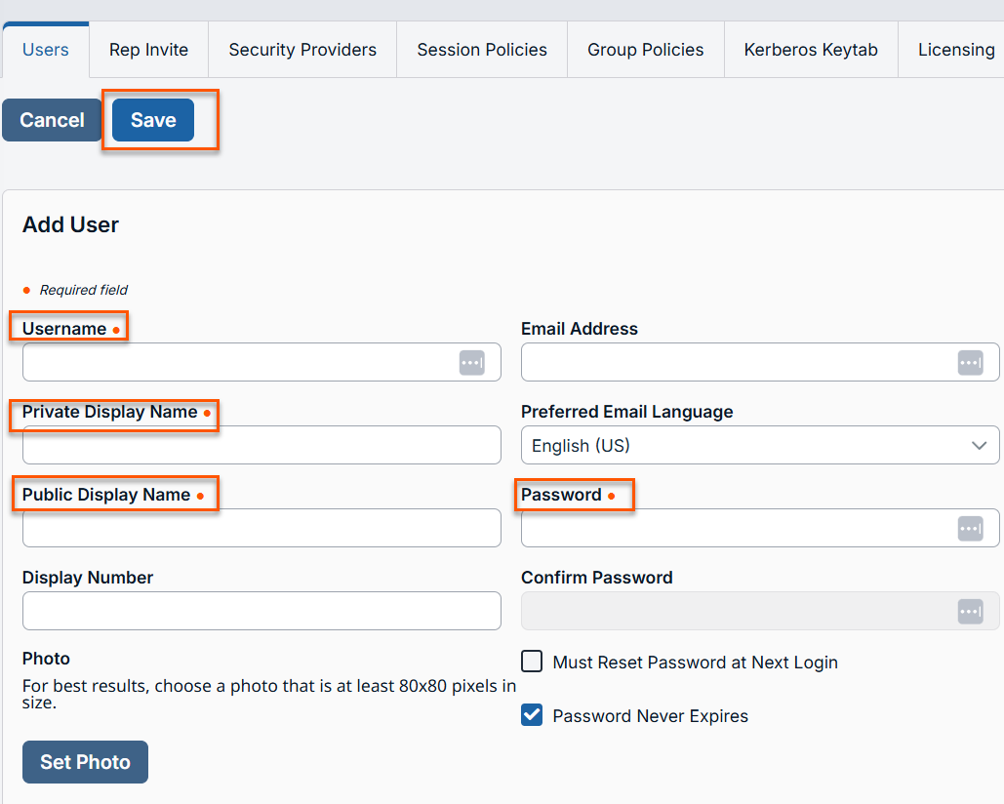Image resolution: width=1004 pixels, height=804 pixels.
Task: Go to the Session Policies tab
Action: pos(482,50)
